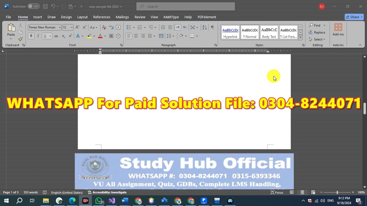The height and width of the screenshot is (206, 367).
Task: Select the Body Text style
Action: 269,32
